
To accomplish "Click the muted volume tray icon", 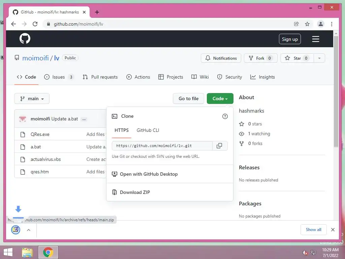I will 305,253.
